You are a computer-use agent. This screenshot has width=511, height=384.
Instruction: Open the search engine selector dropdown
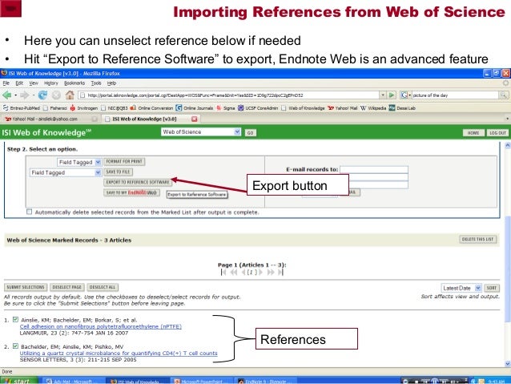point(406,95)
